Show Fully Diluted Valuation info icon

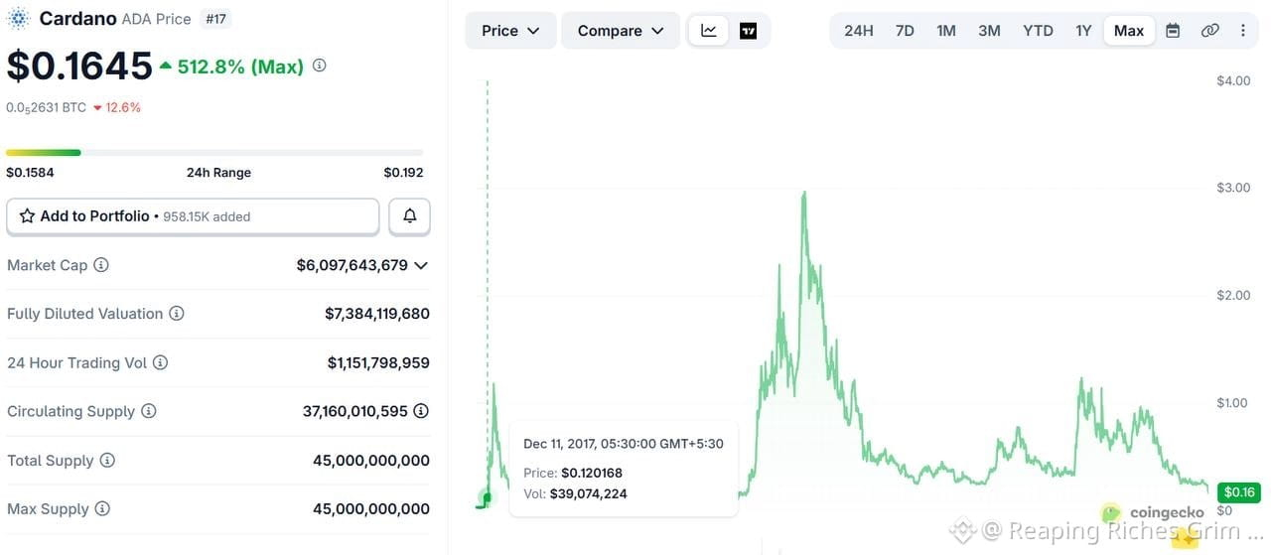coord(176,314)
